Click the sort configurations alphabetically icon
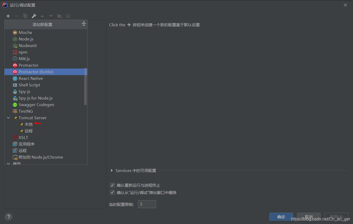The width and height of the screenshot is (353, 224). click(x=68, y=16)
